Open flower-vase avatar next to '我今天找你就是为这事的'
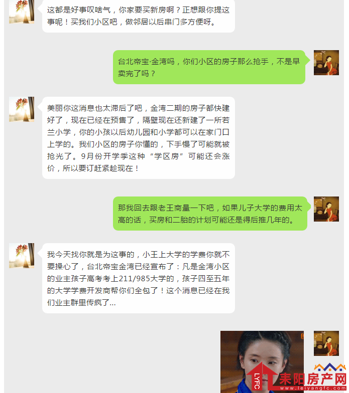The image size is (349, 393). [22, 256]
